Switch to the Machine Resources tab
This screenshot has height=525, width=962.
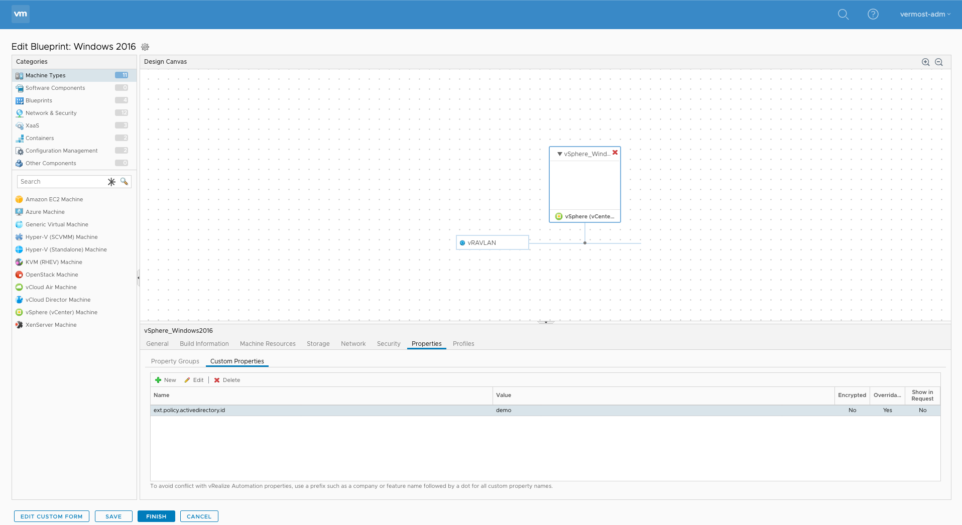[268, 344]
